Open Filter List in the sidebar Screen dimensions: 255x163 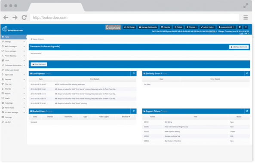(x=13, y=84)
